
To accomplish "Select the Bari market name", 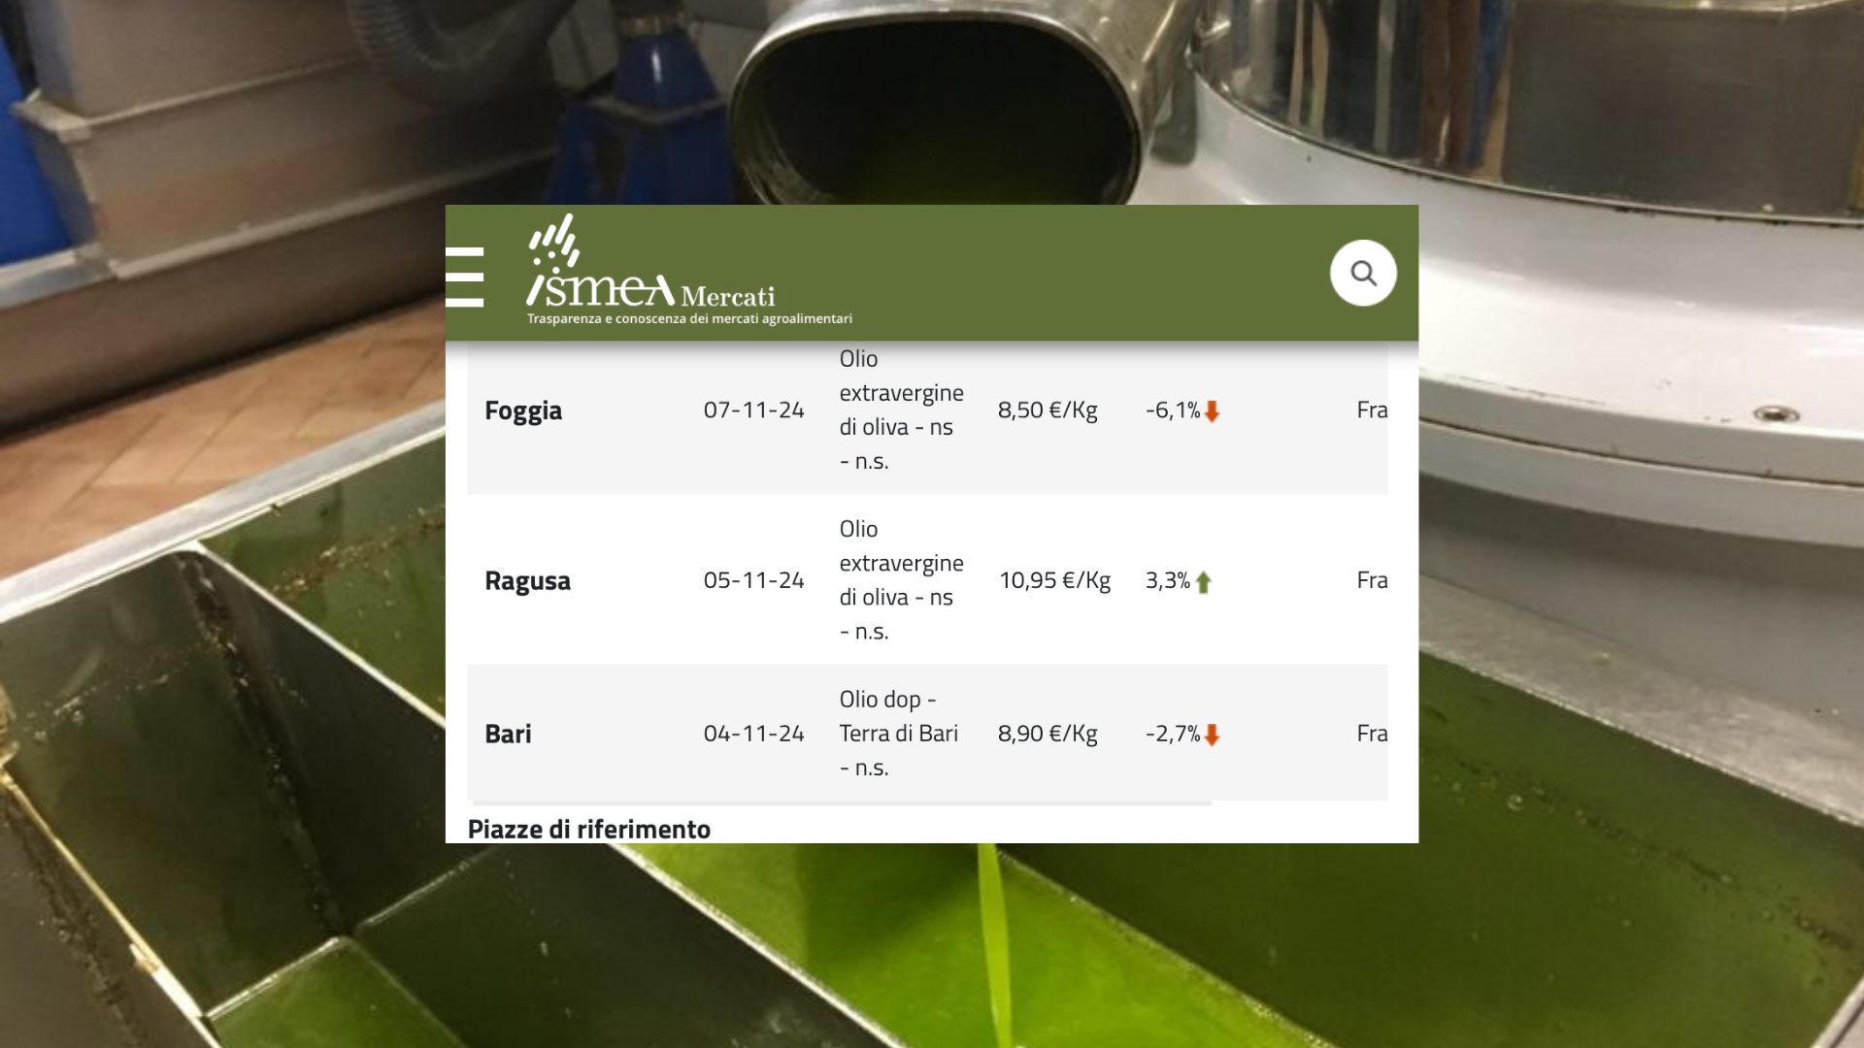I will click(508, 734).
